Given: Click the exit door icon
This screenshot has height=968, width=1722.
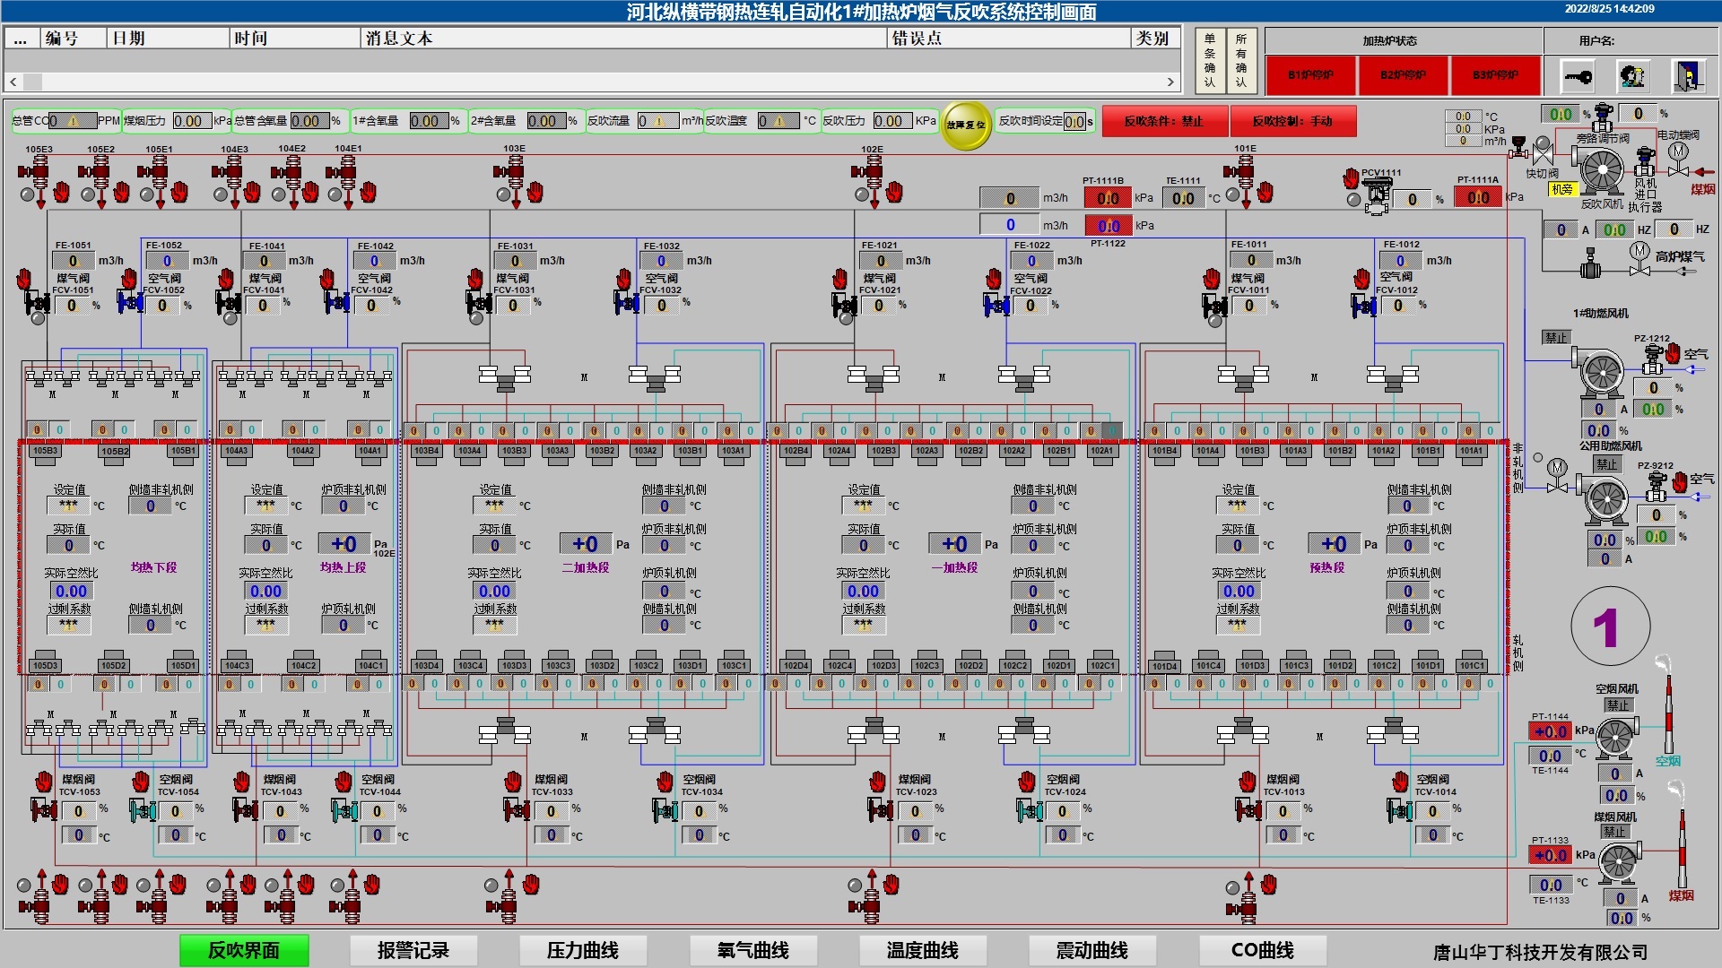Looking at the screenshot, I should 1687,76.
